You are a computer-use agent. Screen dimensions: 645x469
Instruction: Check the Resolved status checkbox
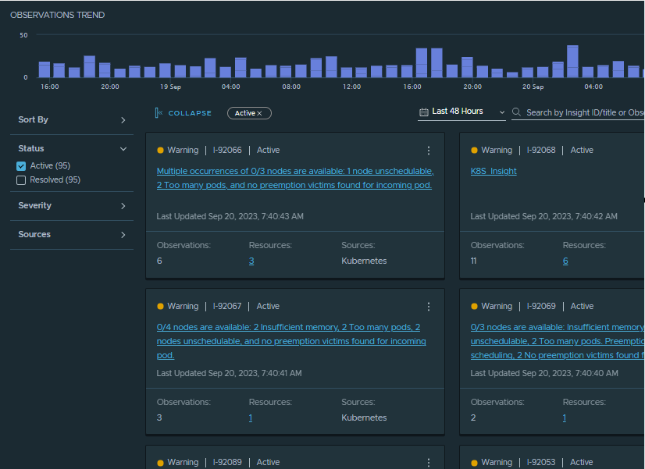coord(22,180)
